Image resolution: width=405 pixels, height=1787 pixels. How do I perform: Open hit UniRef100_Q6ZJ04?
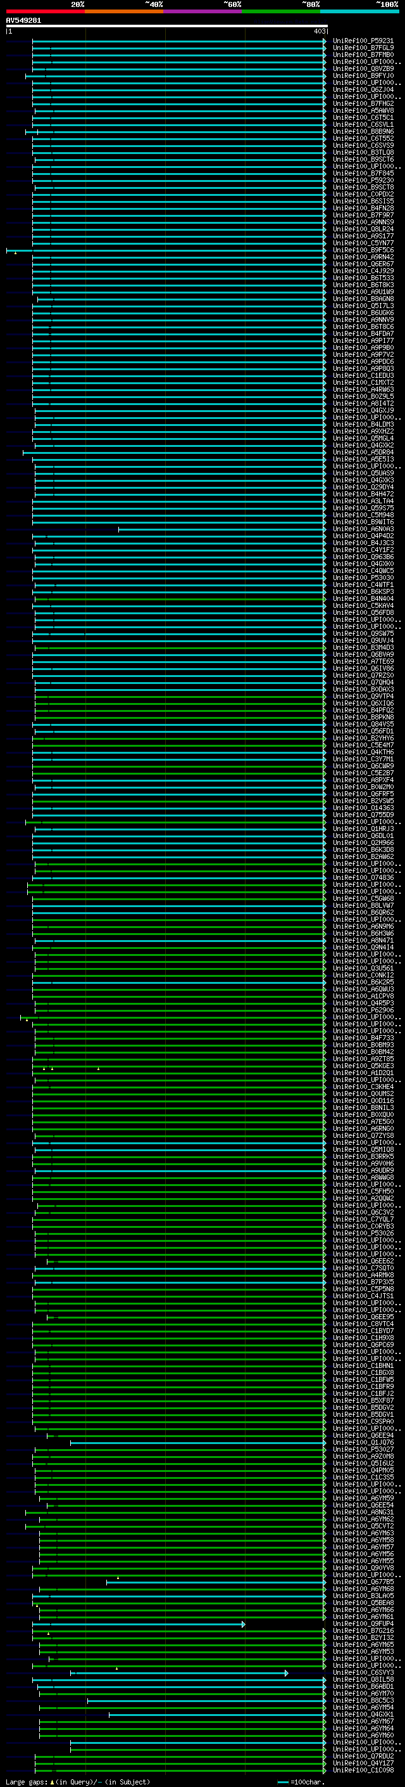coord(363,89)
